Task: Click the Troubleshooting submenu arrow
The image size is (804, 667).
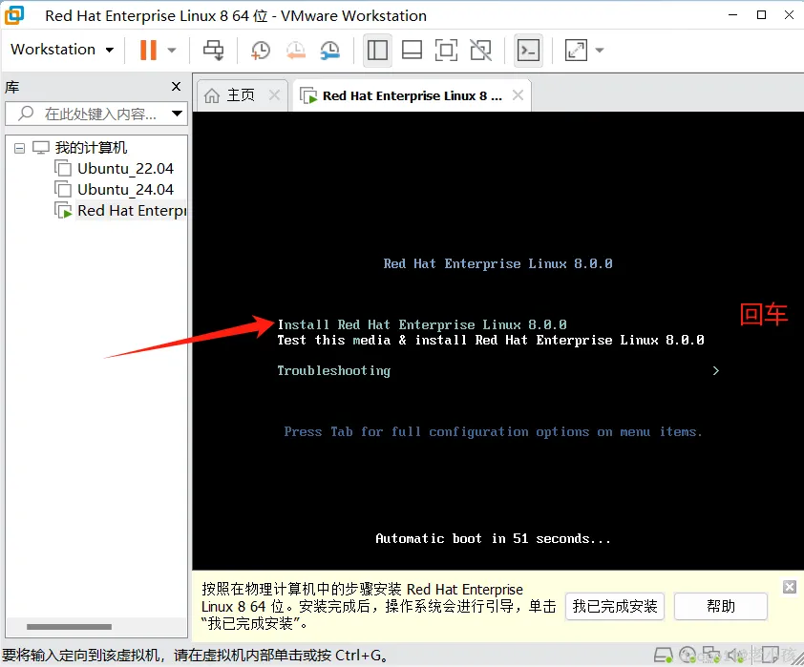Action: click(x=716, y=370)
